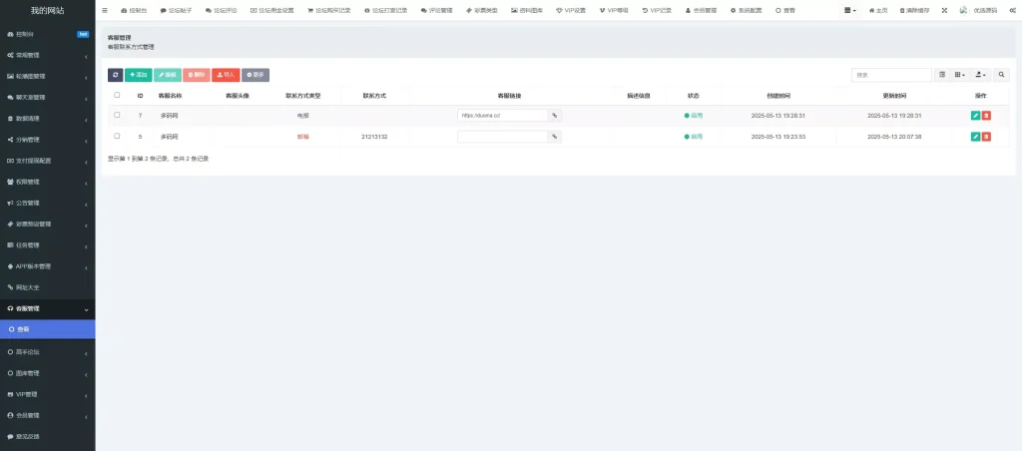Screen dimensions: 1022x451
Task: Click the red 导入 import button
Action: click(x=226, y=75)
